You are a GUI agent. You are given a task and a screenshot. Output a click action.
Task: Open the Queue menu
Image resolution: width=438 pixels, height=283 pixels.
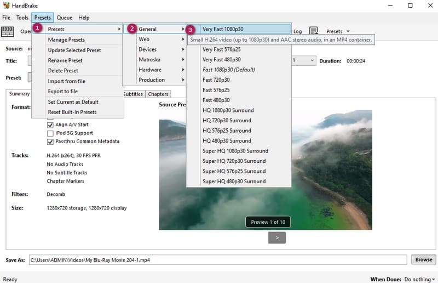[65, 18]
